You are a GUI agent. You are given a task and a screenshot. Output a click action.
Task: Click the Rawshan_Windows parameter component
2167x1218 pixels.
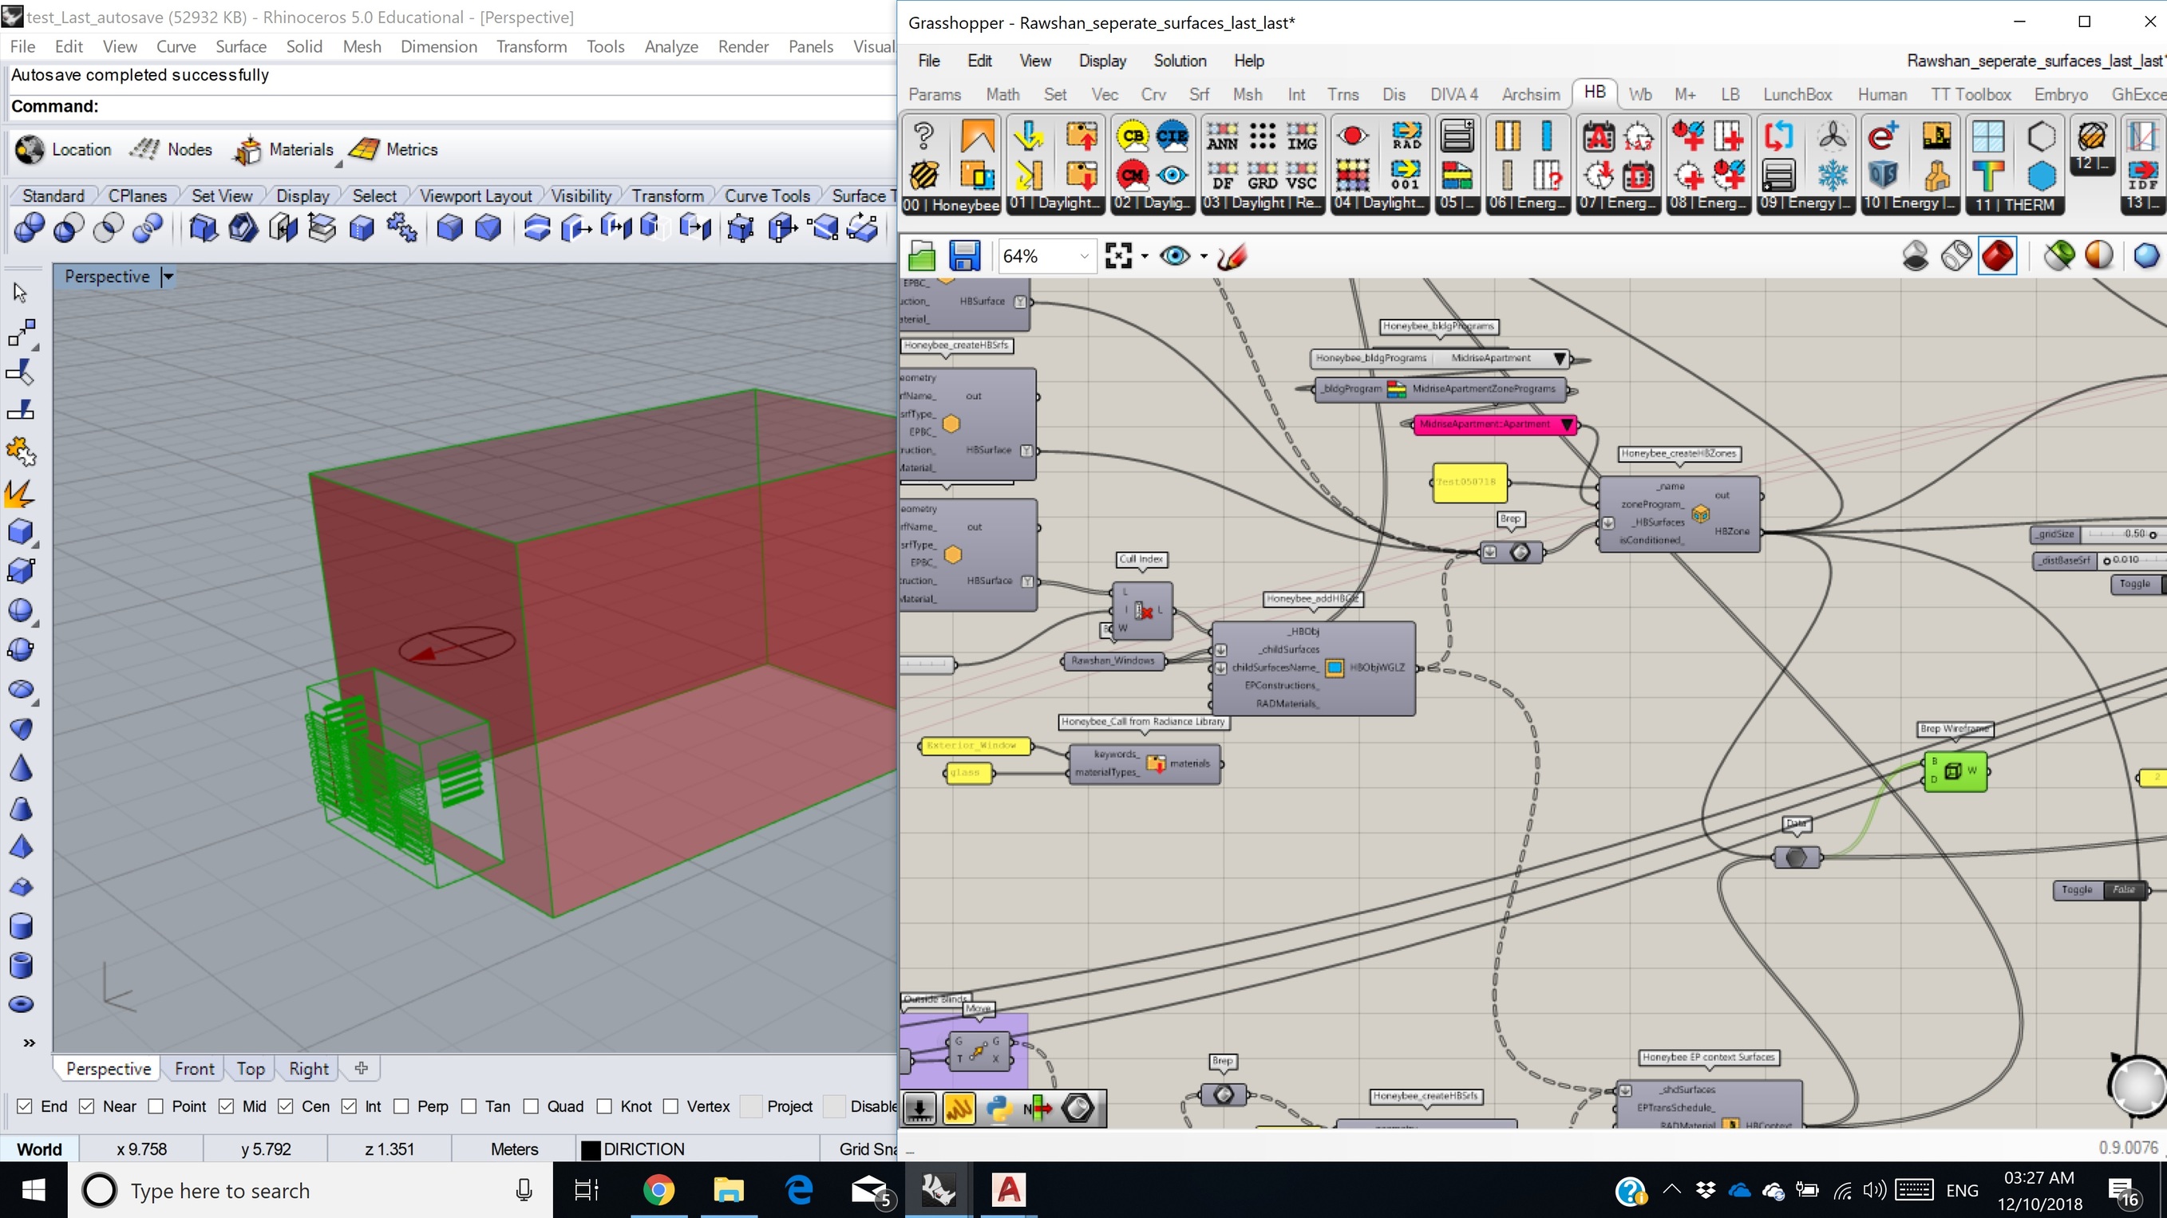point(1113,660)
